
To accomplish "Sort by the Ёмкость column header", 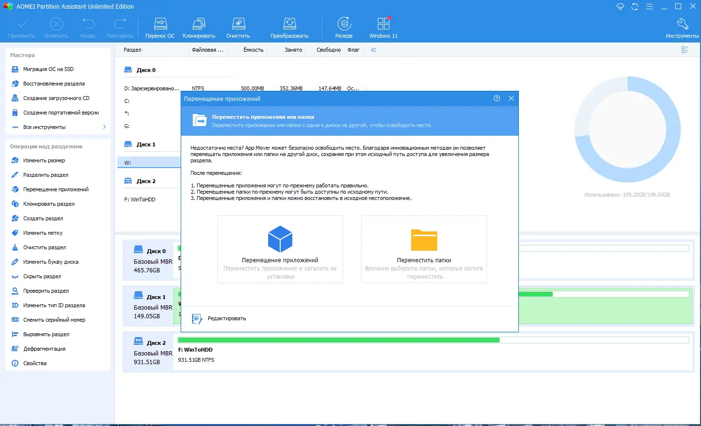I will click(x=253, y=50).
